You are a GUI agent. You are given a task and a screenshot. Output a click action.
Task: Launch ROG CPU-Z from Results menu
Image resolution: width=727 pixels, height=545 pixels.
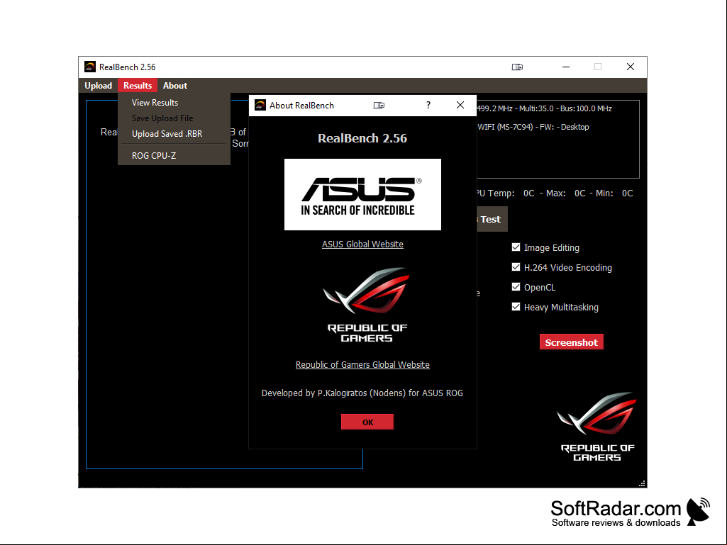click(x=154, y=156)
